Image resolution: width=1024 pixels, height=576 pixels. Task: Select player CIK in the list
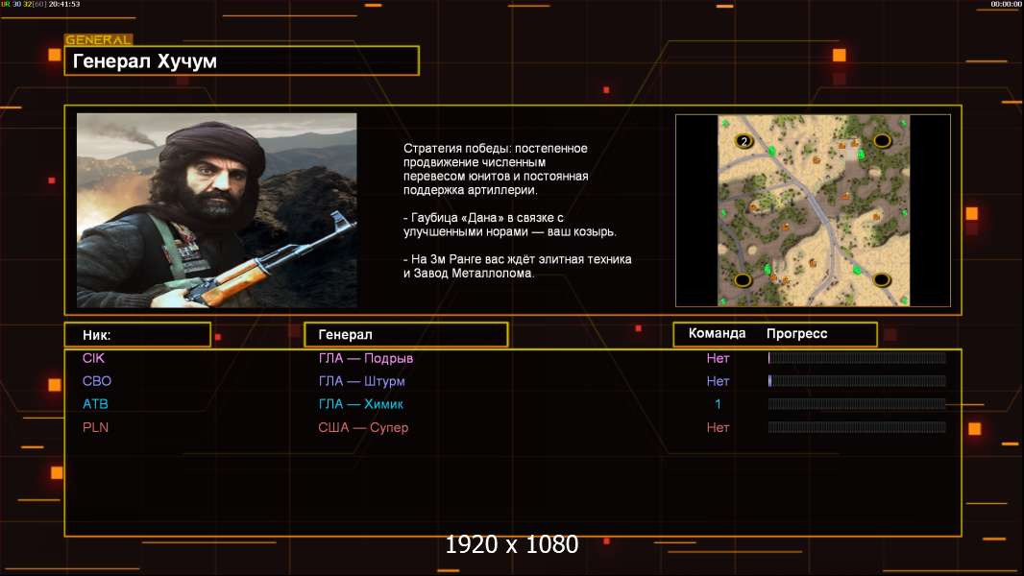pyautogui.click(x=93, y=358)
